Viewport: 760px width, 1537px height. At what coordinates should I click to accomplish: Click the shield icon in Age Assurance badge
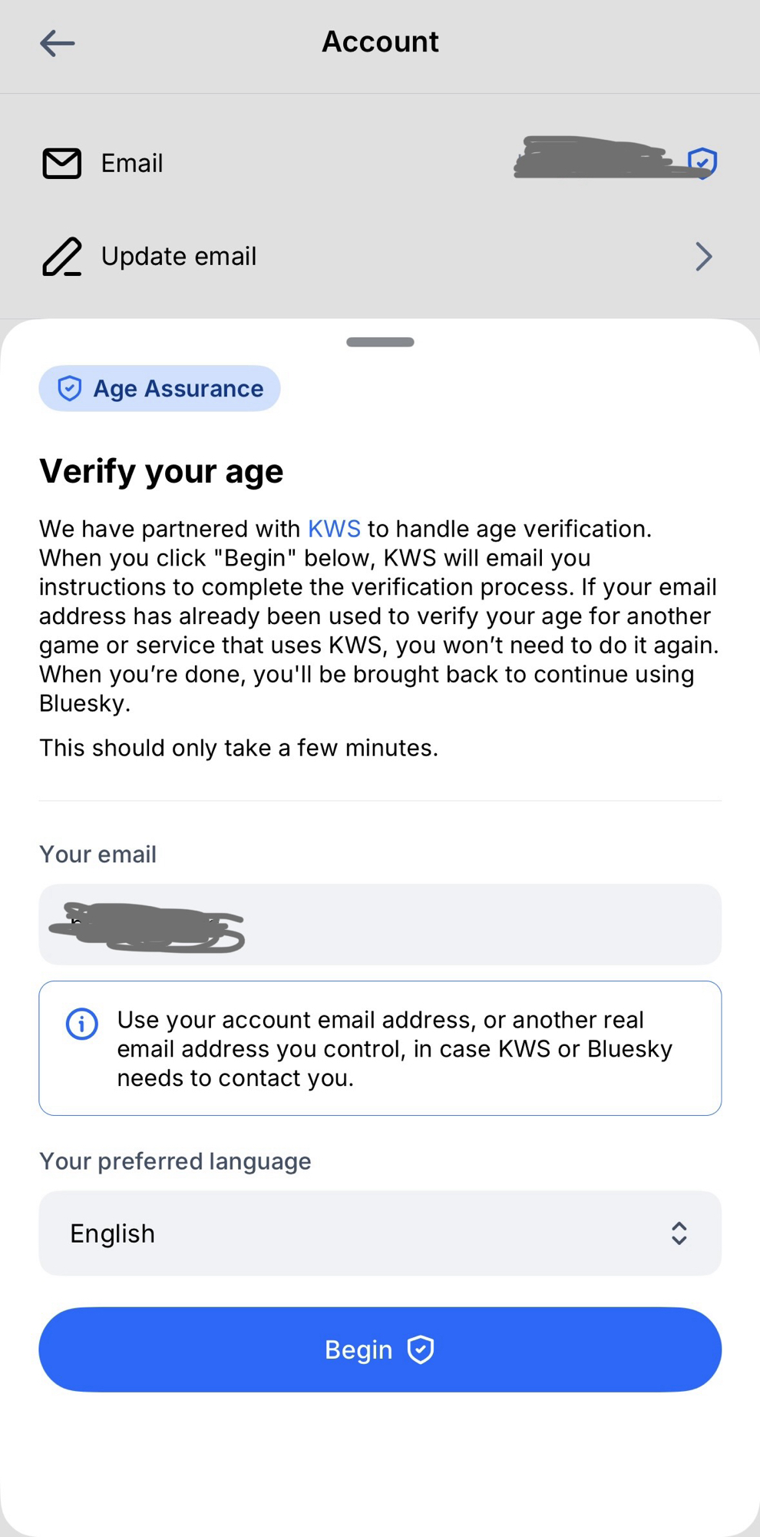click(70, 388)
